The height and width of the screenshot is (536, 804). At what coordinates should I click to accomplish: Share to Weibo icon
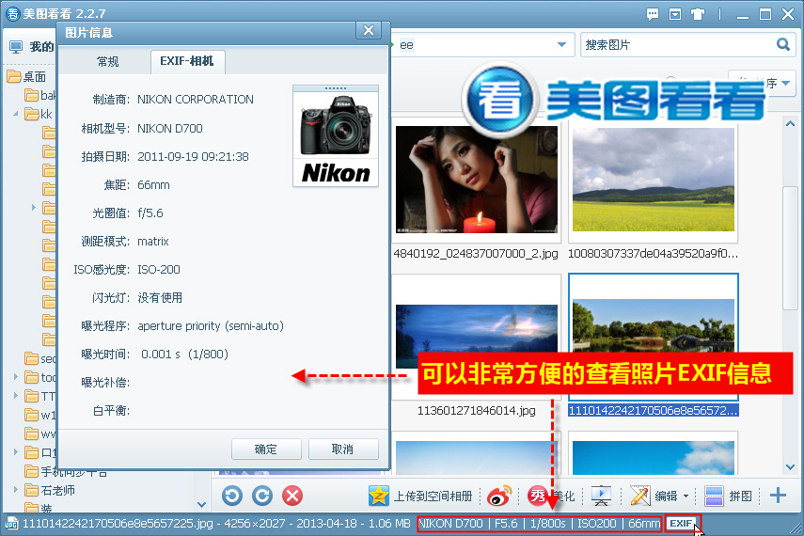499,496
